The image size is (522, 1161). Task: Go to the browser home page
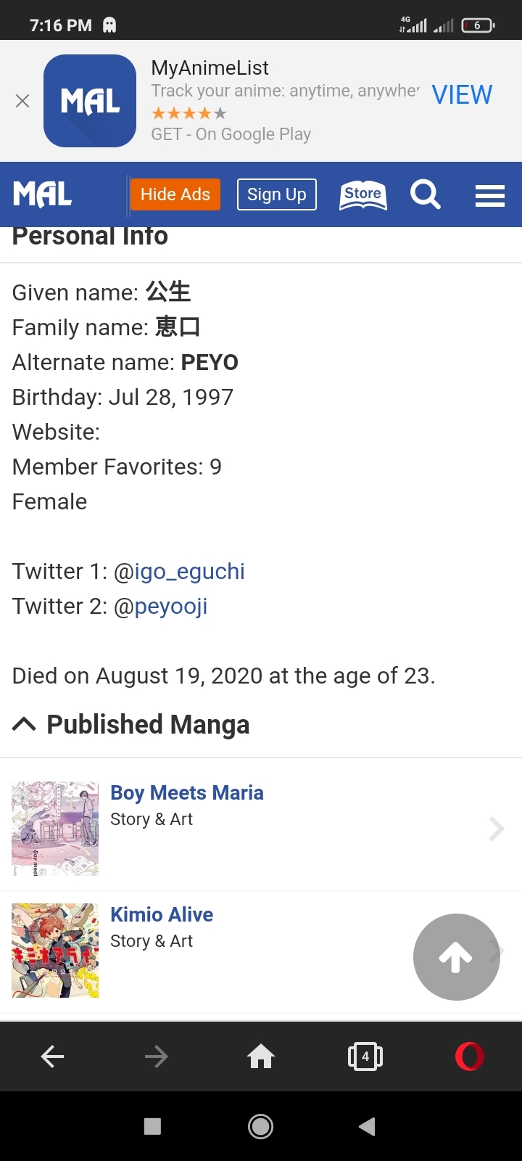(x=261, y=1057)
